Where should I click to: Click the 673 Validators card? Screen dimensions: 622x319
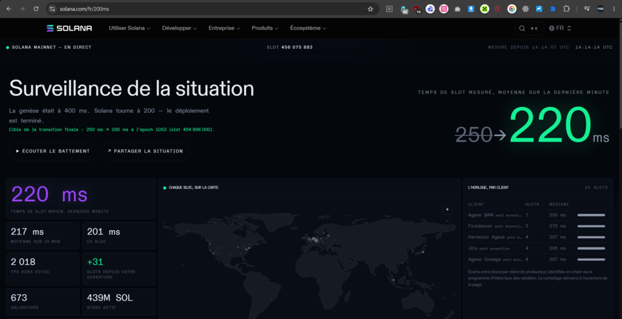[x=43, y=302]
